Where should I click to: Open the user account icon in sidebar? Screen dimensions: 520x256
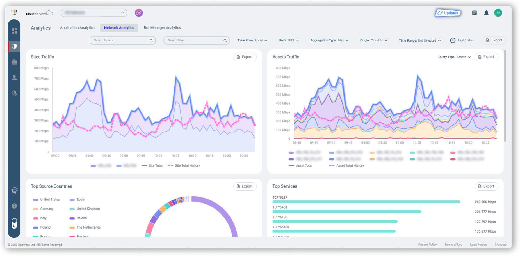click(x=14, y=78)
